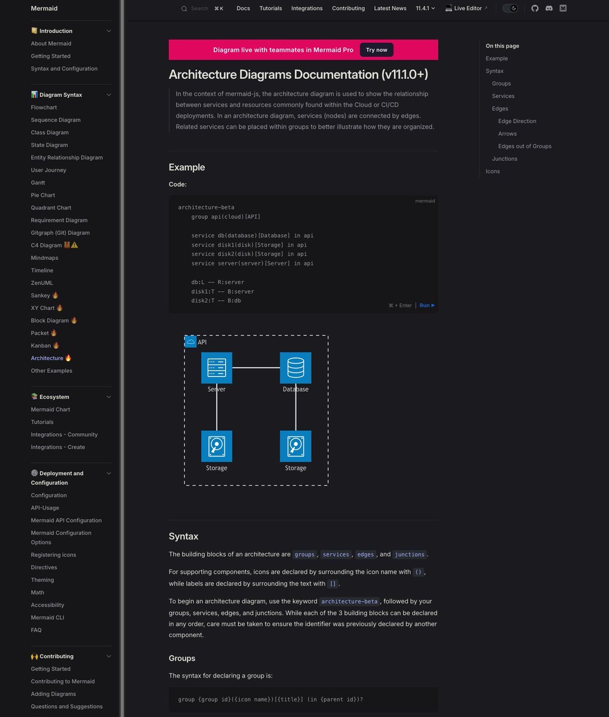
Task: Jump to Edge Direction in outline
Action: [x=517, y=121]
